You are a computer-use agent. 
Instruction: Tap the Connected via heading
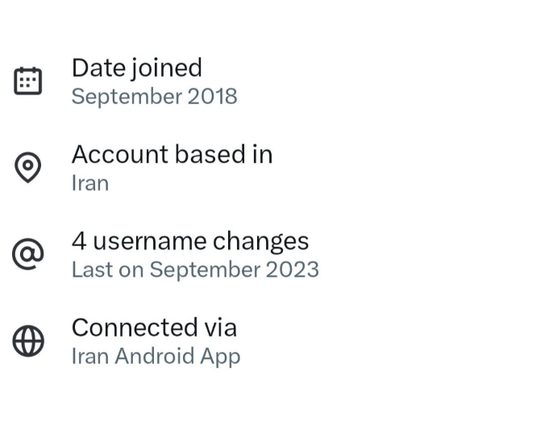[154, 327]
